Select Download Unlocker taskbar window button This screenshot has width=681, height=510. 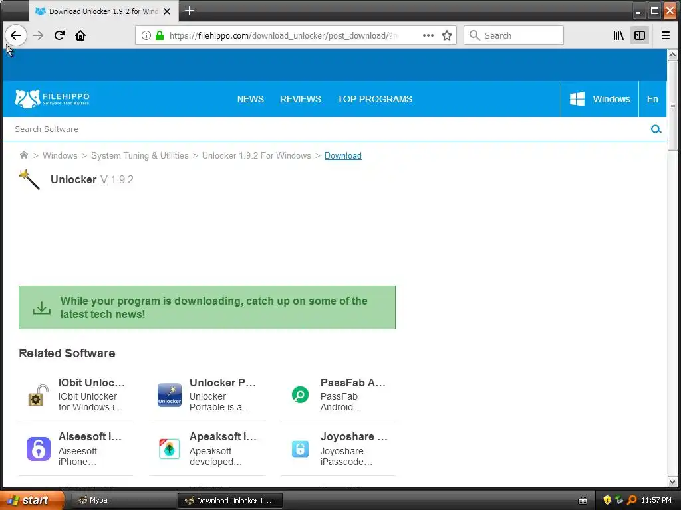(230, 501)
